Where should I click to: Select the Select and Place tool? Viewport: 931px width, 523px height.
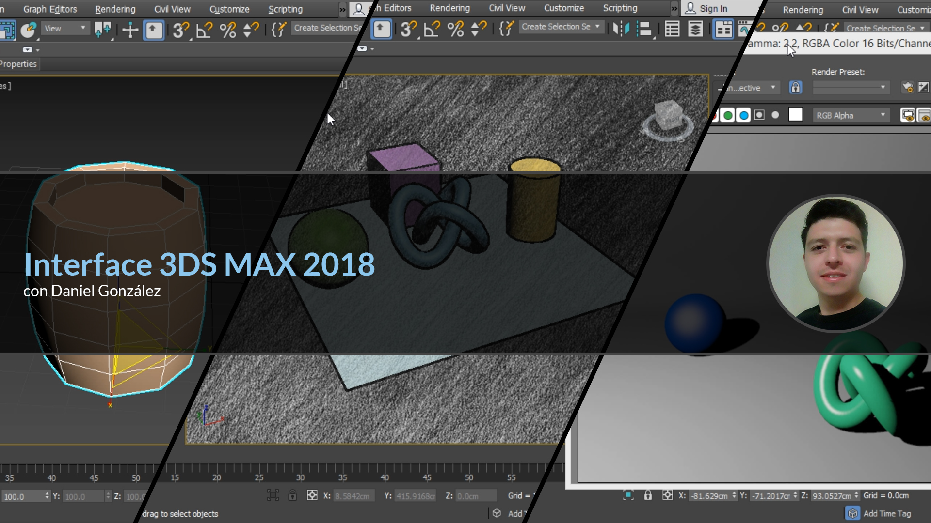click(29, 30)
